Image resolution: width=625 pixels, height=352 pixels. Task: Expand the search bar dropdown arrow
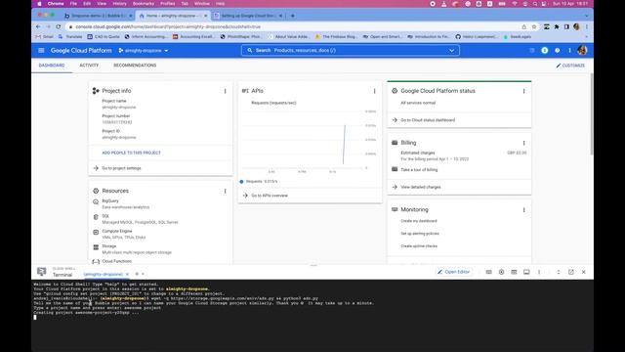pyautogui.click(x=451, y=50)
